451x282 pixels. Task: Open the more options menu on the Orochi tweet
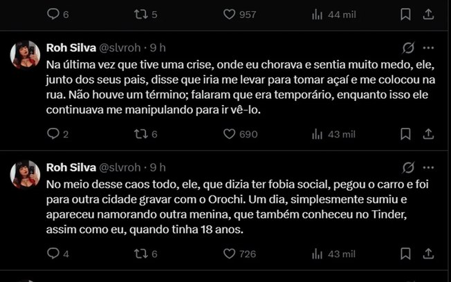(x=429, y=167)
